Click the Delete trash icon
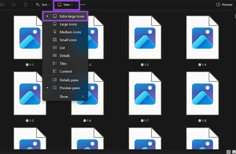Viewport: 236px width, 154px height. [x=25, y=5]
